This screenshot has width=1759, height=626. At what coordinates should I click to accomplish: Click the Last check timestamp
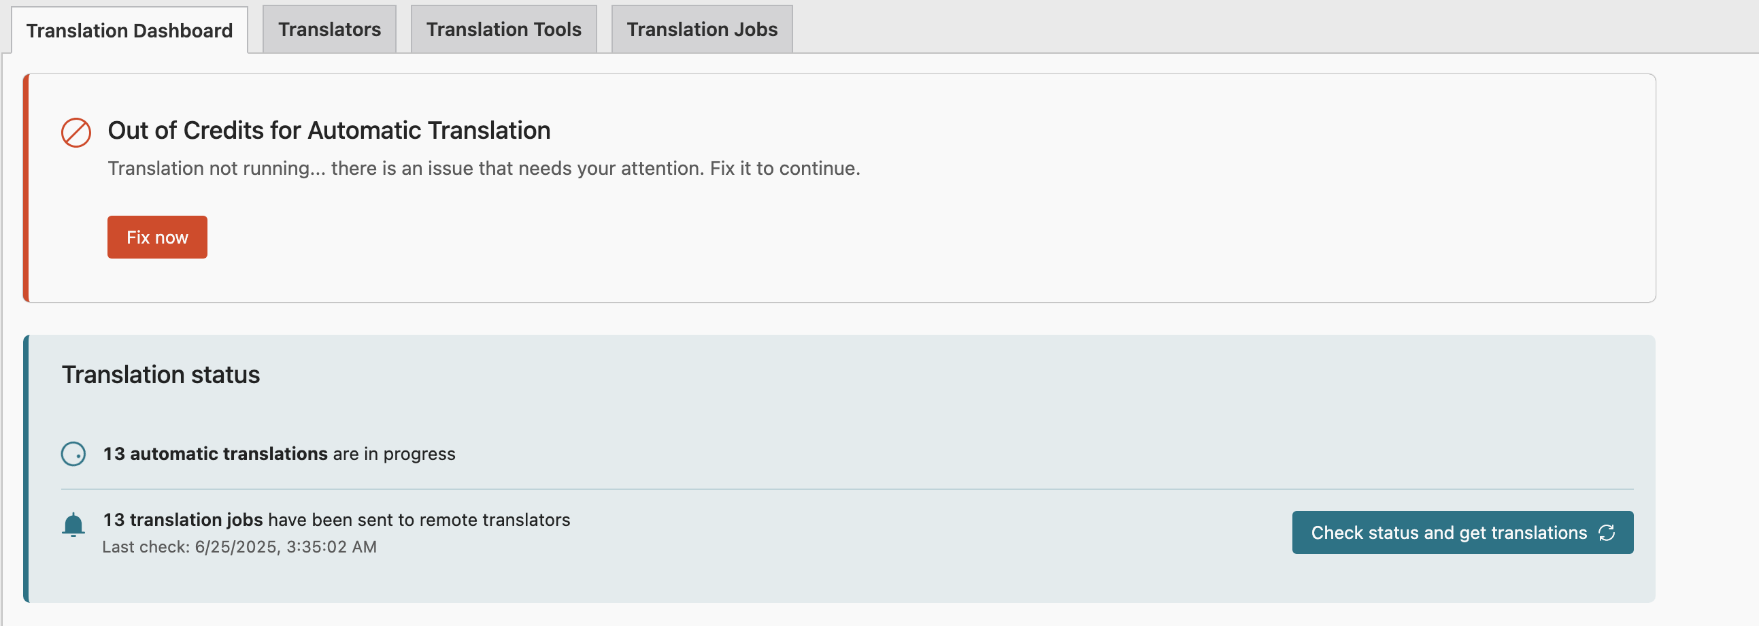pos(239,546)
